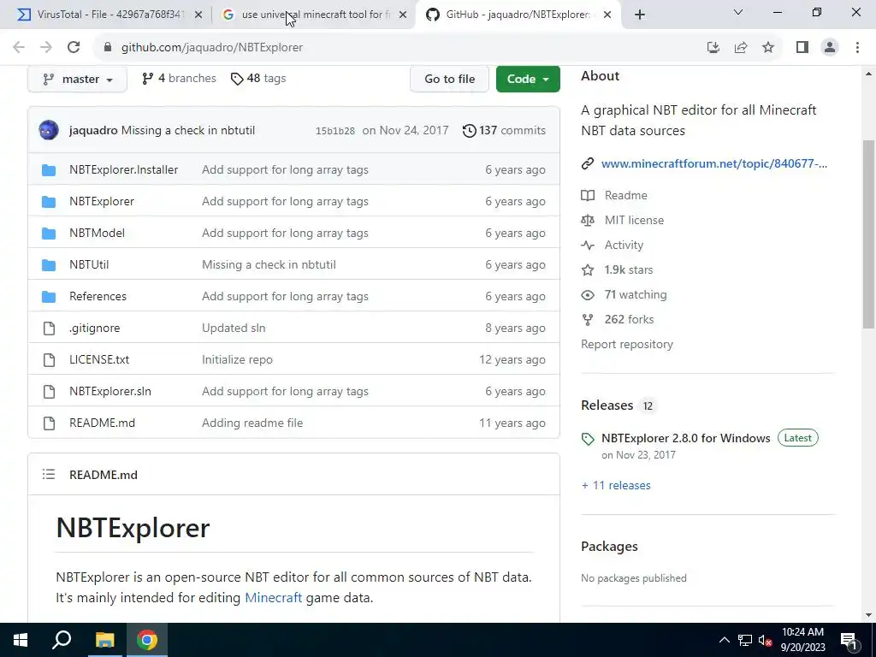
Task: Click the NBTUtil folder icon
Action: (49, 265)
